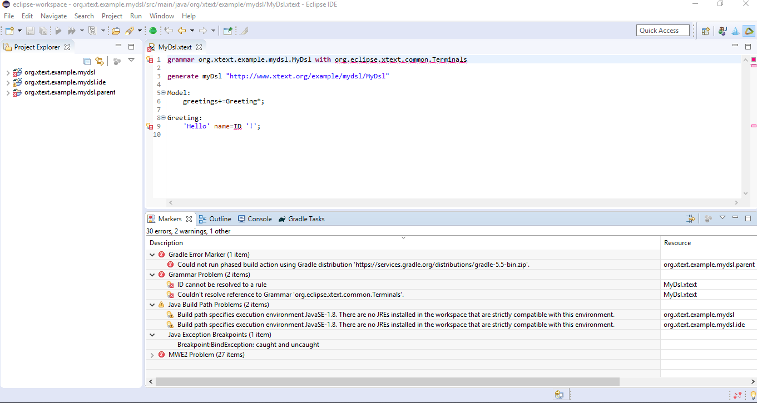Screen dimensions: 757x403
Task: Click the Search flashlight toolbar icon
Action: [130, 31]
